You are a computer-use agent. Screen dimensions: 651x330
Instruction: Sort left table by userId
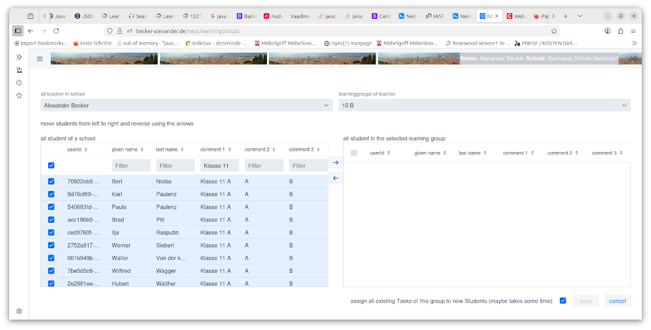coord(77,149)
